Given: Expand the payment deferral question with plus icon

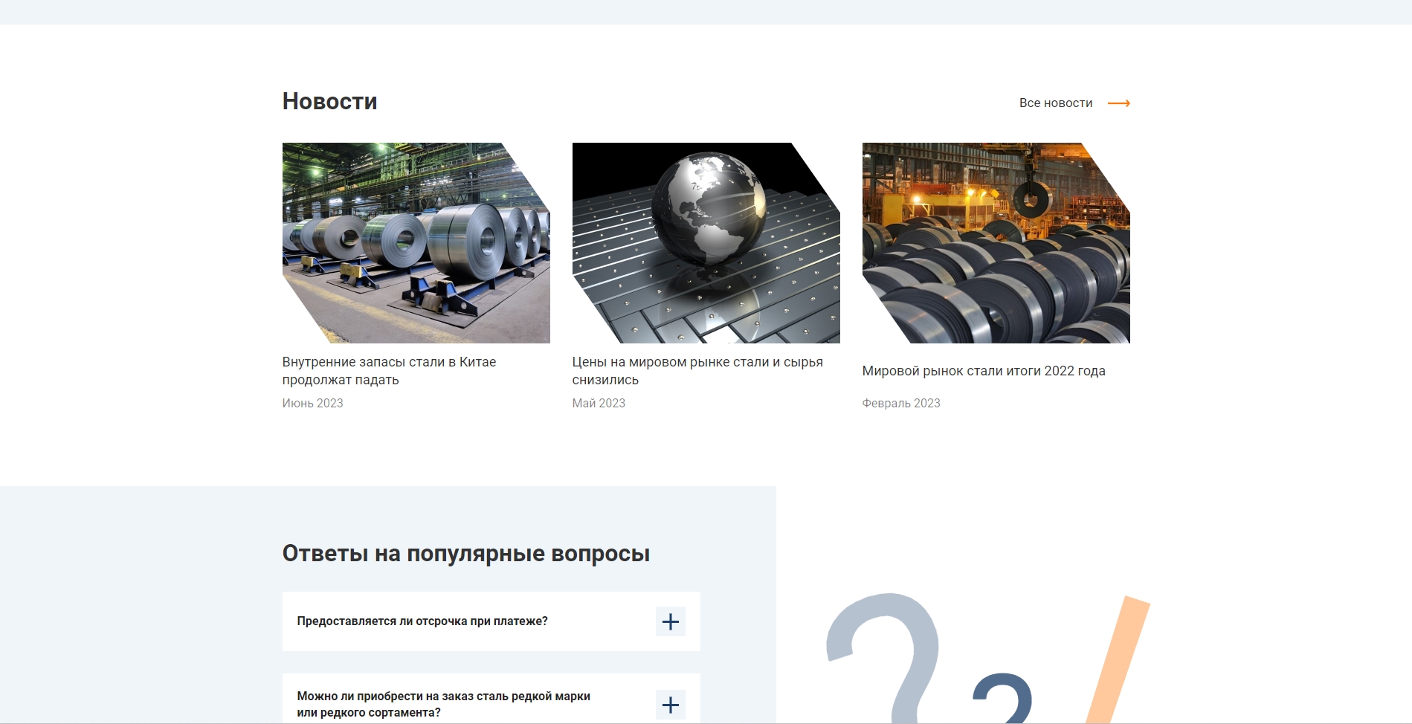Looking at the screenshot, I should tap(670, 621).
